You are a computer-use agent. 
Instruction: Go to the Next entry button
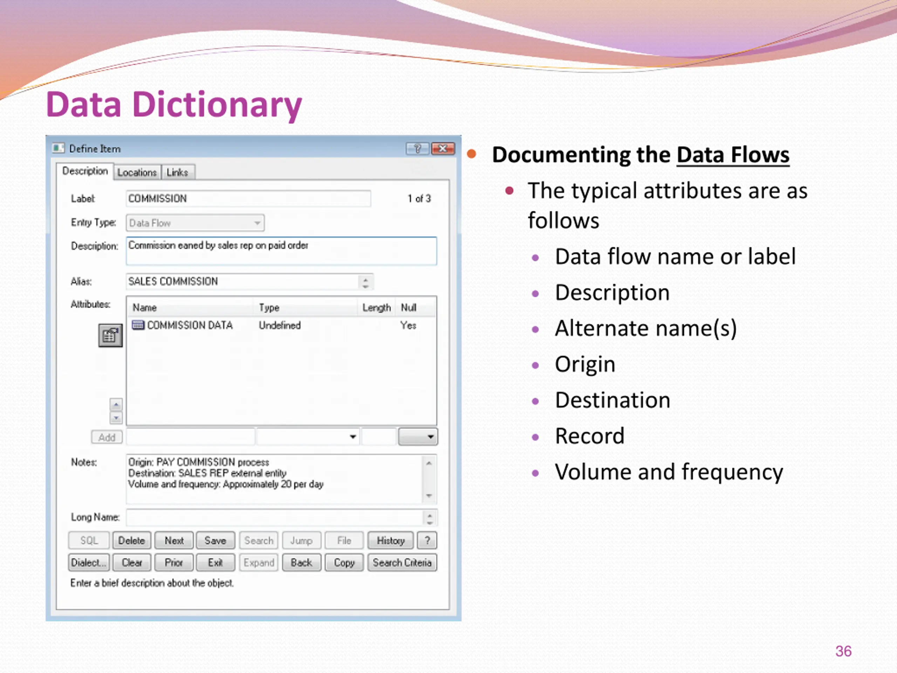[x=174, y=541]
